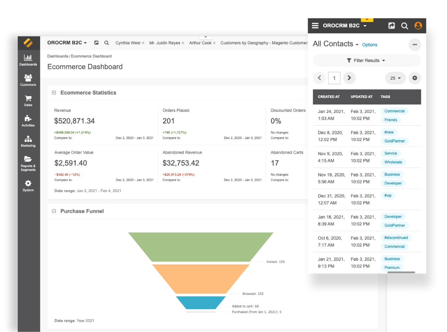Open System gear in sidebar

(28, 185)
